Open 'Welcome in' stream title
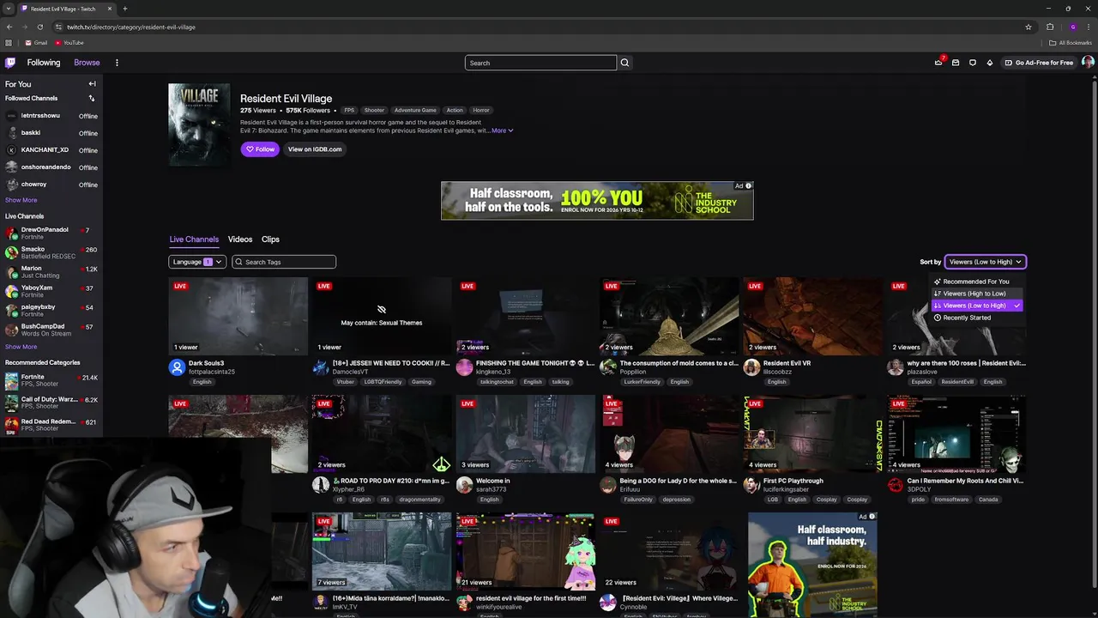 tap(493, 481)
